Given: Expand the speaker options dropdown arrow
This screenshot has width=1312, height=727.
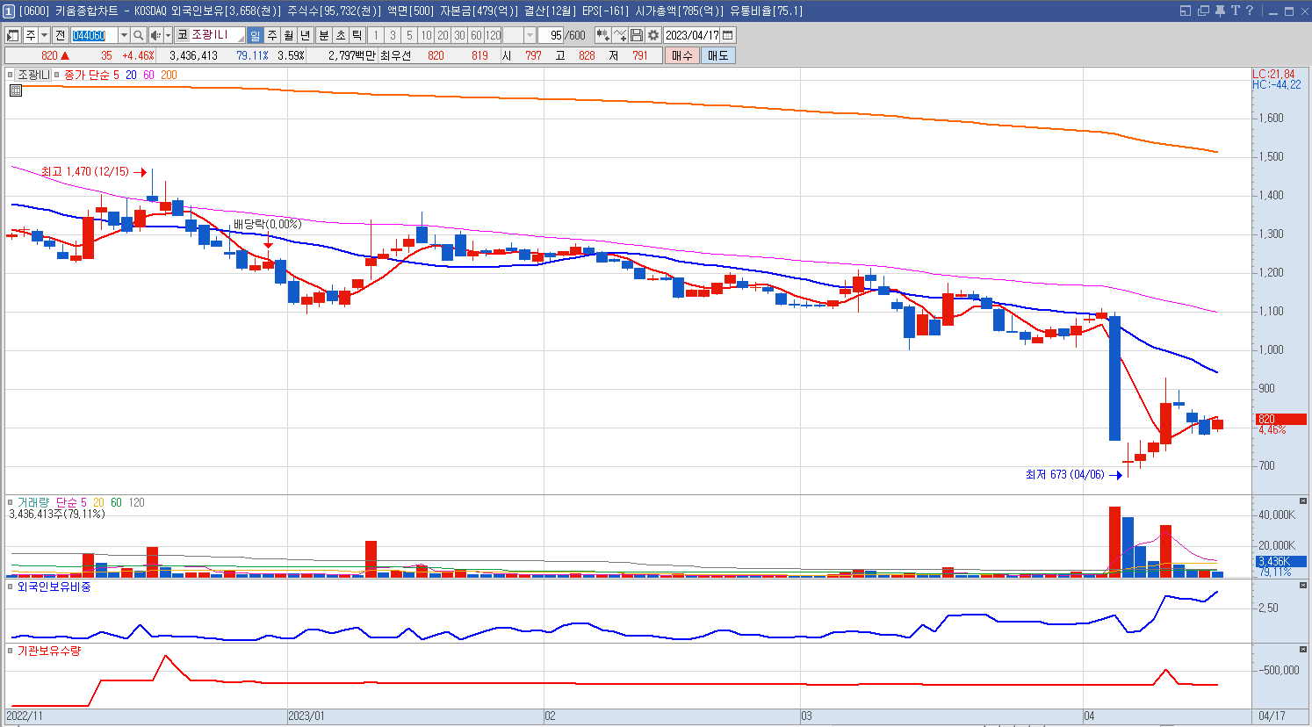Looking at the screenshot, I should coord(168,35).
